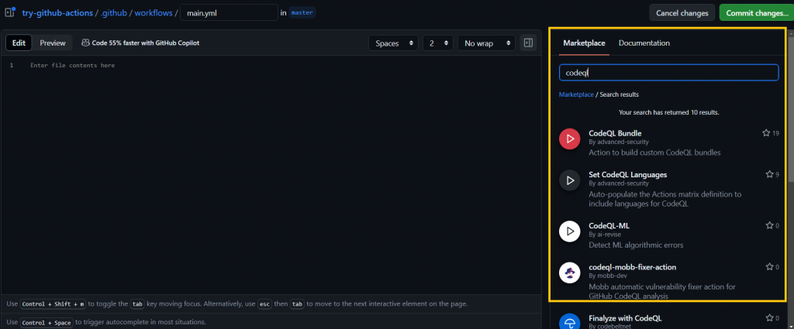Click the master branch label
This screenshot has height=329, width=794.
(302, 12)
